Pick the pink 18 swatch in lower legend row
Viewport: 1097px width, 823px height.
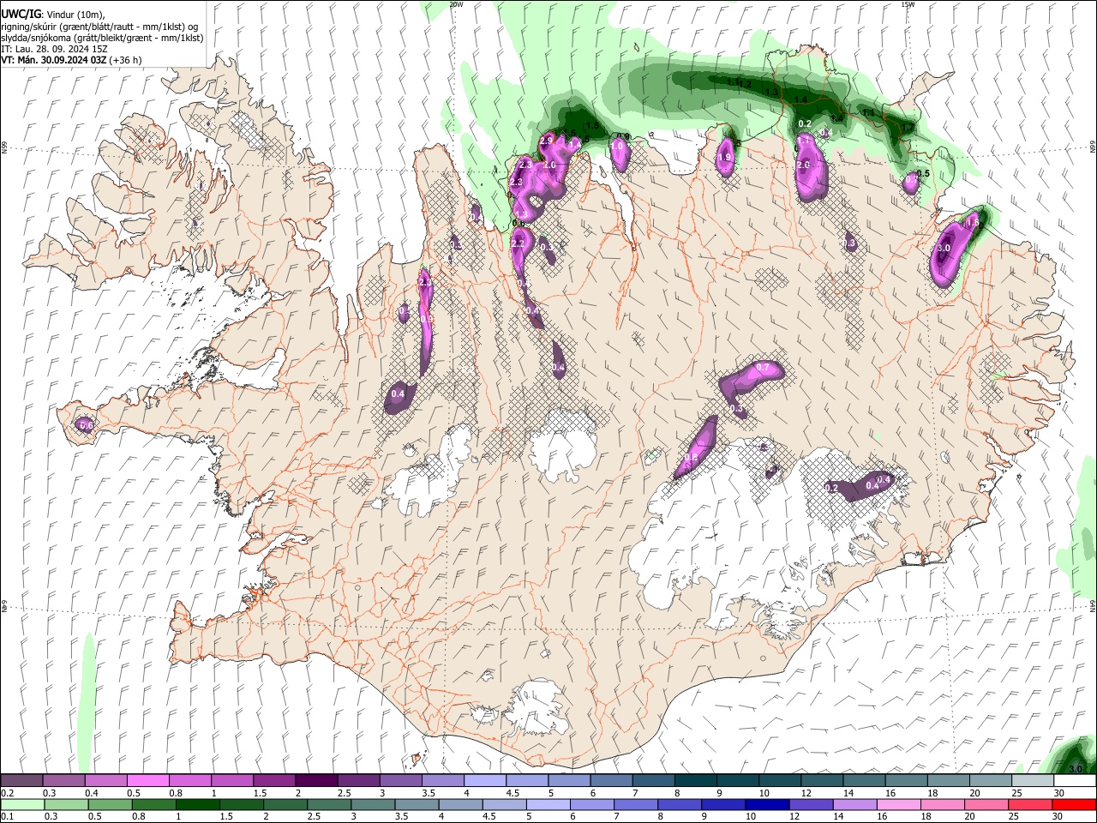[x=944, y=805]
